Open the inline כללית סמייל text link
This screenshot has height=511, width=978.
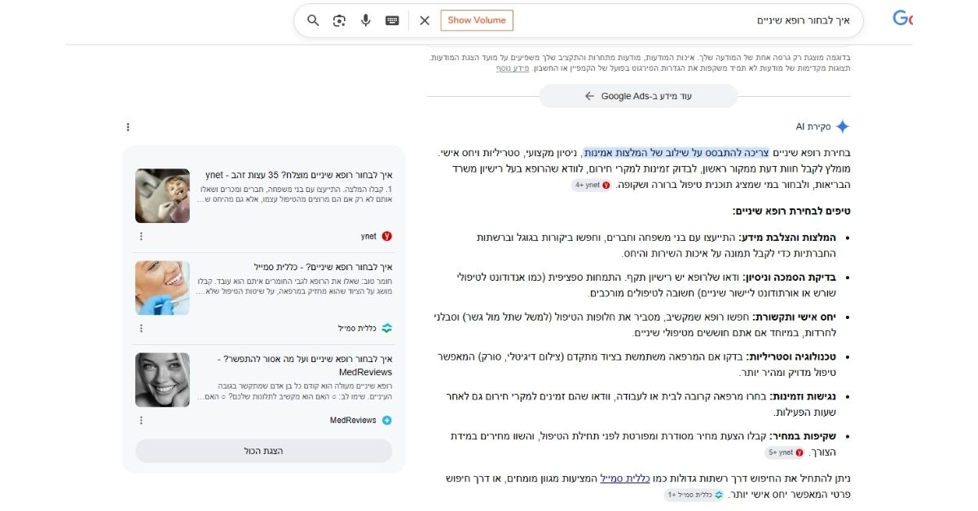[625, 478]
